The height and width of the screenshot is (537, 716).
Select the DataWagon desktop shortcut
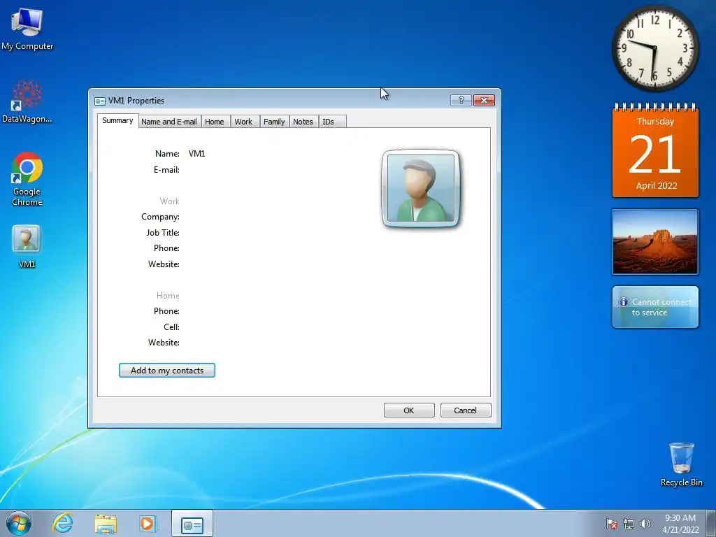(27, 102)
